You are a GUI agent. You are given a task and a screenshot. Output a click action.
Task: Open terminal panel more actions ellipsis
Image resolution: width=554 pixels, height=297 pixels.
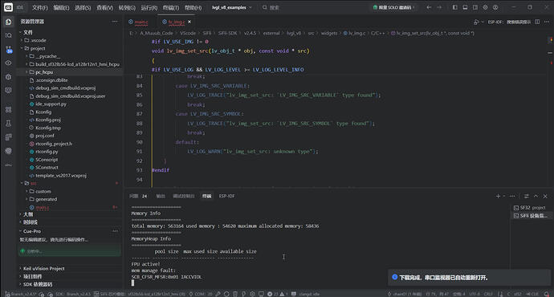pyautogui.click(x=512, y=196)
